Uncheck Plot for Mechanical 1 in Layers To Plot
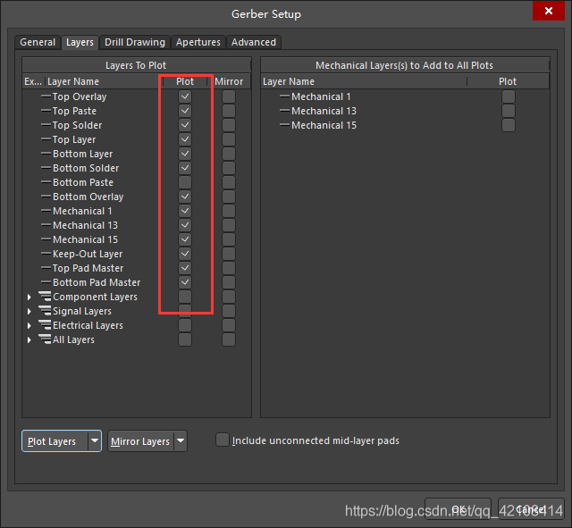Image resolution: width=572 pixels, height=528 pixels. [185, 211]
